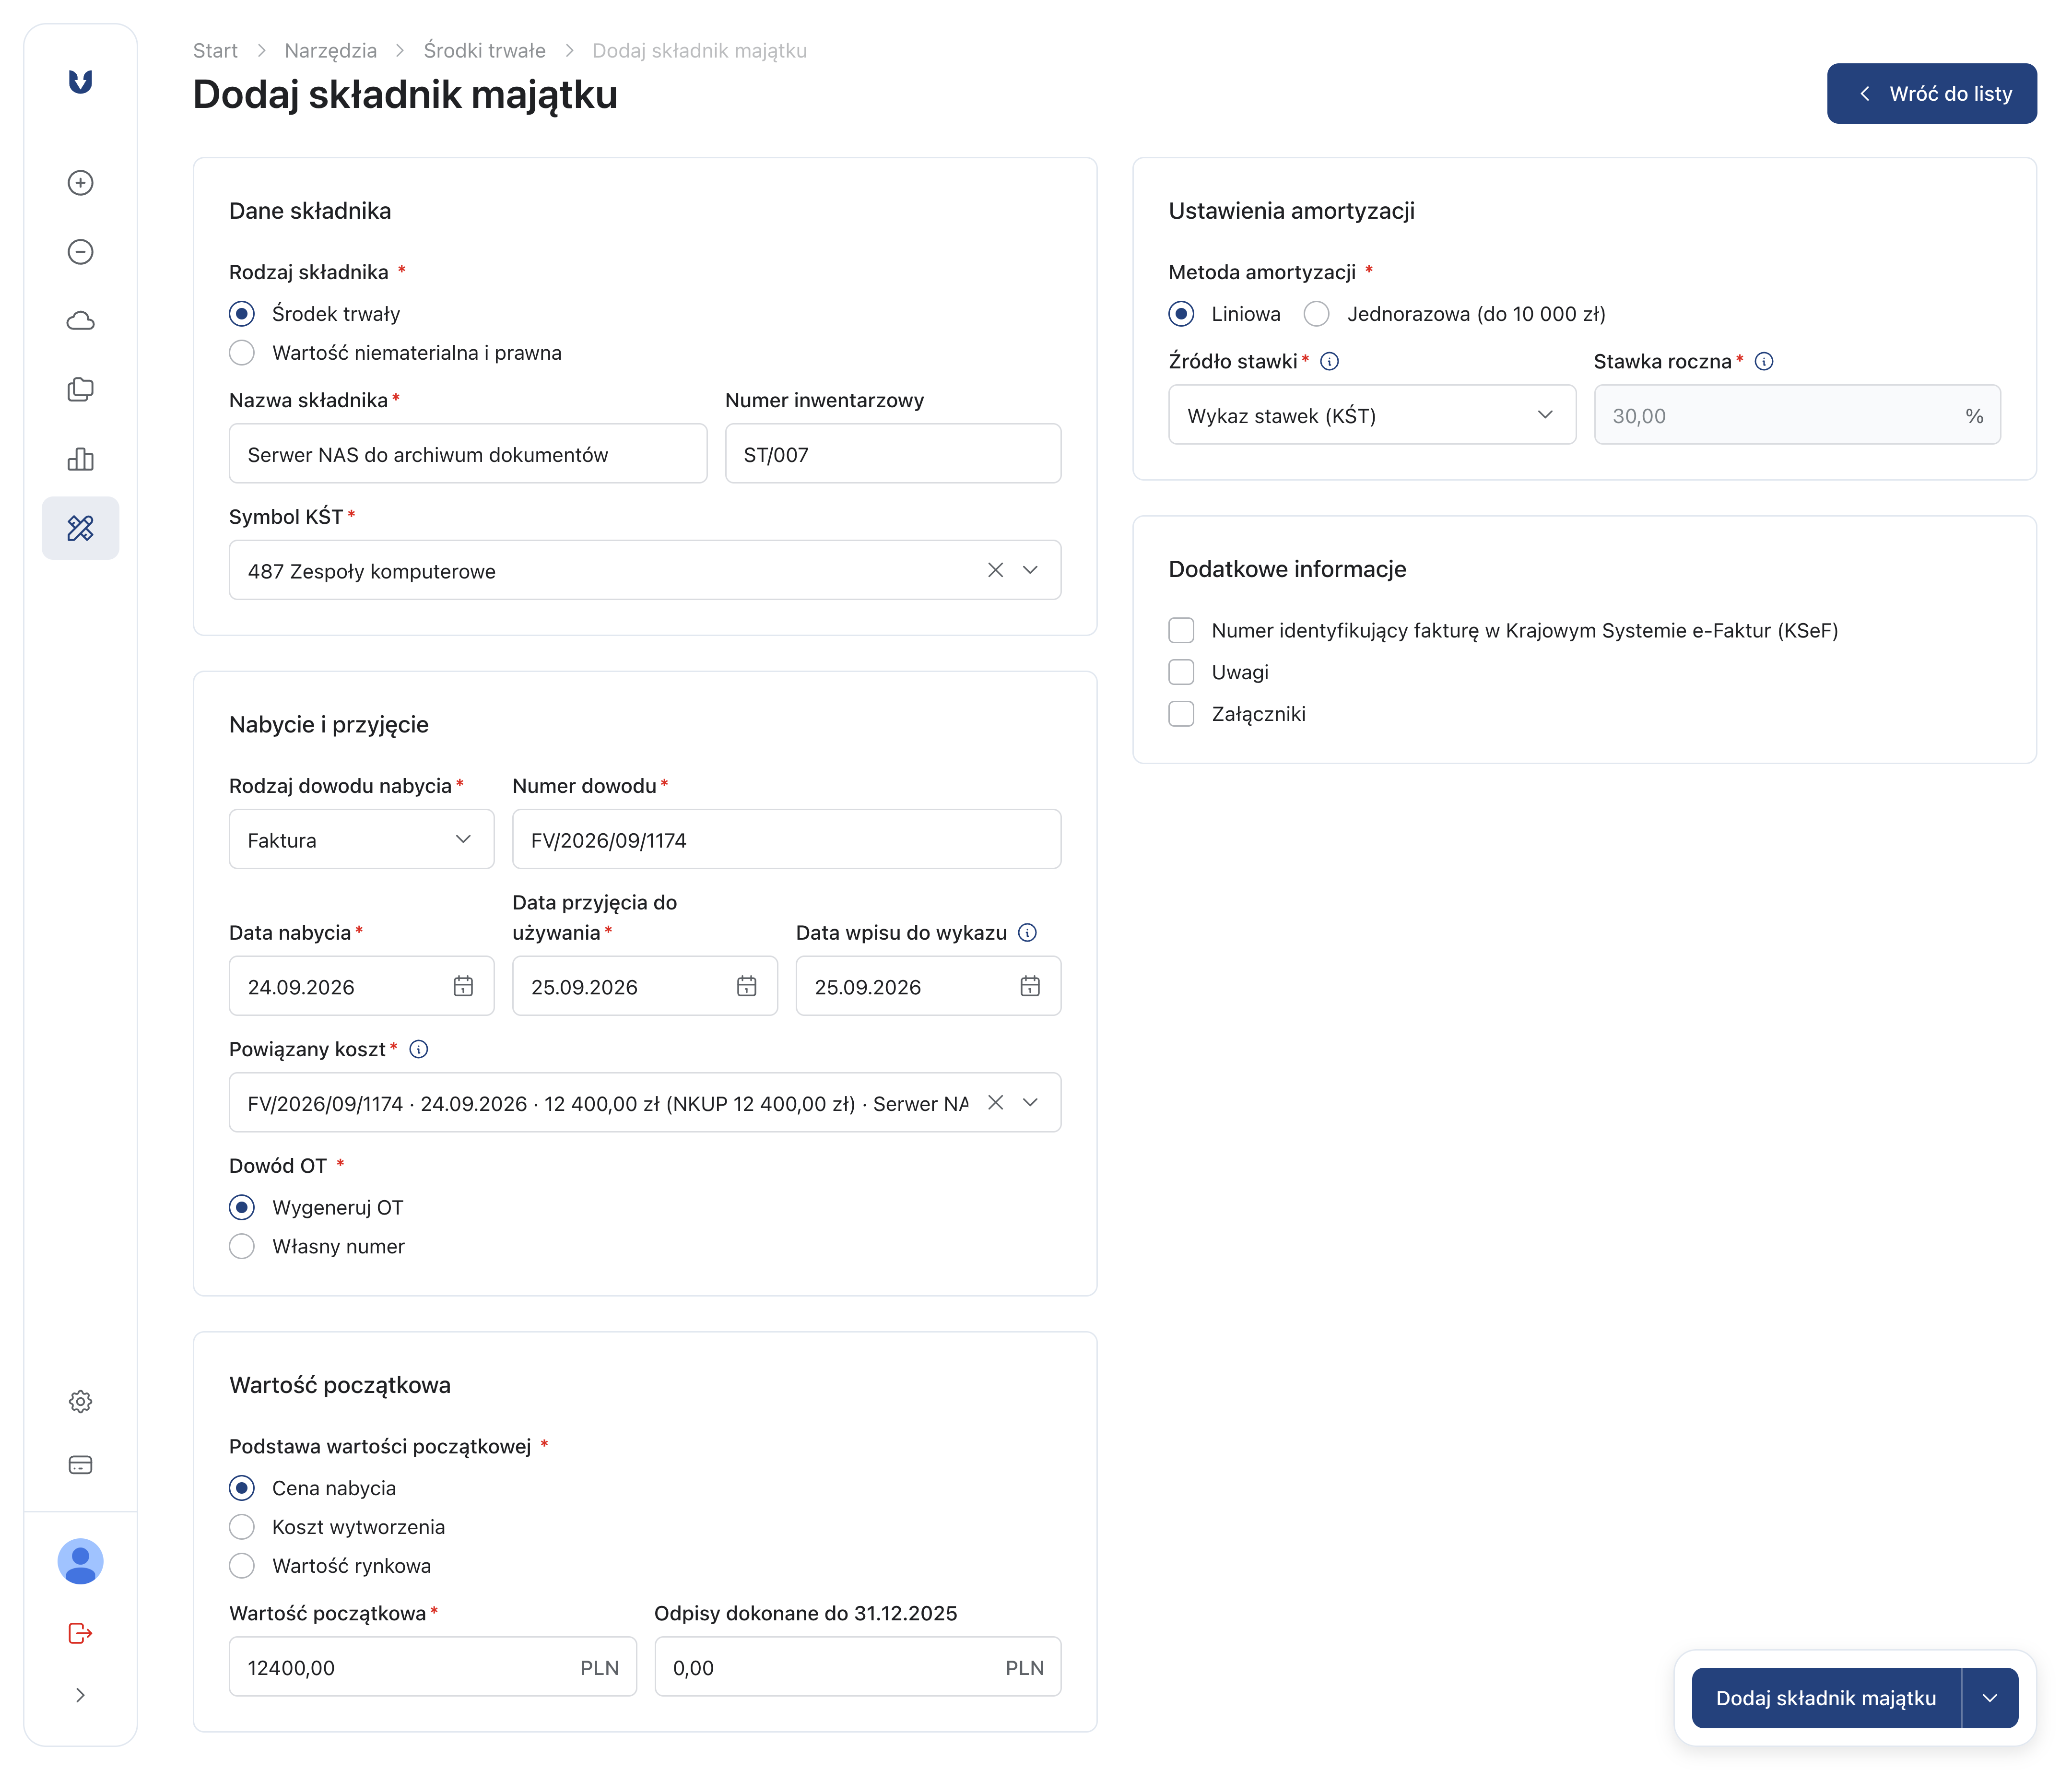This screenshot has height=1770, width=2072.
Task: Open the Symbol KŚT dropdown arrow
Action: click(1030, 570)
